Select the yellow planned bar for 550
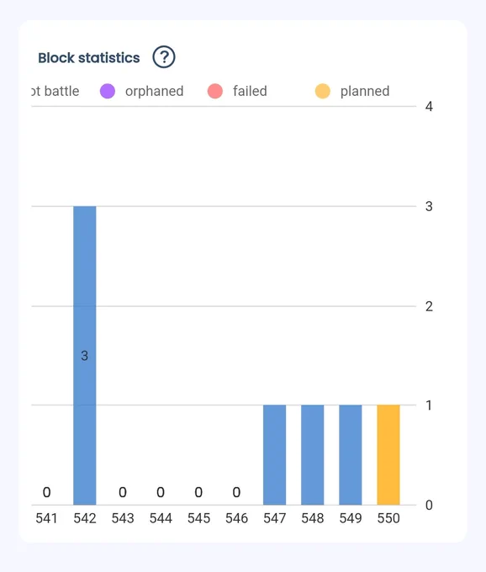486x572 pixels. click(388, 455)
